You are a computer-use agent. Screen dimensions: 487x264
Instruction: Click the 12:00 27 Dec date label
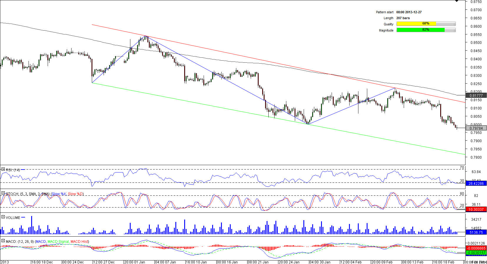tap(104, 262)
